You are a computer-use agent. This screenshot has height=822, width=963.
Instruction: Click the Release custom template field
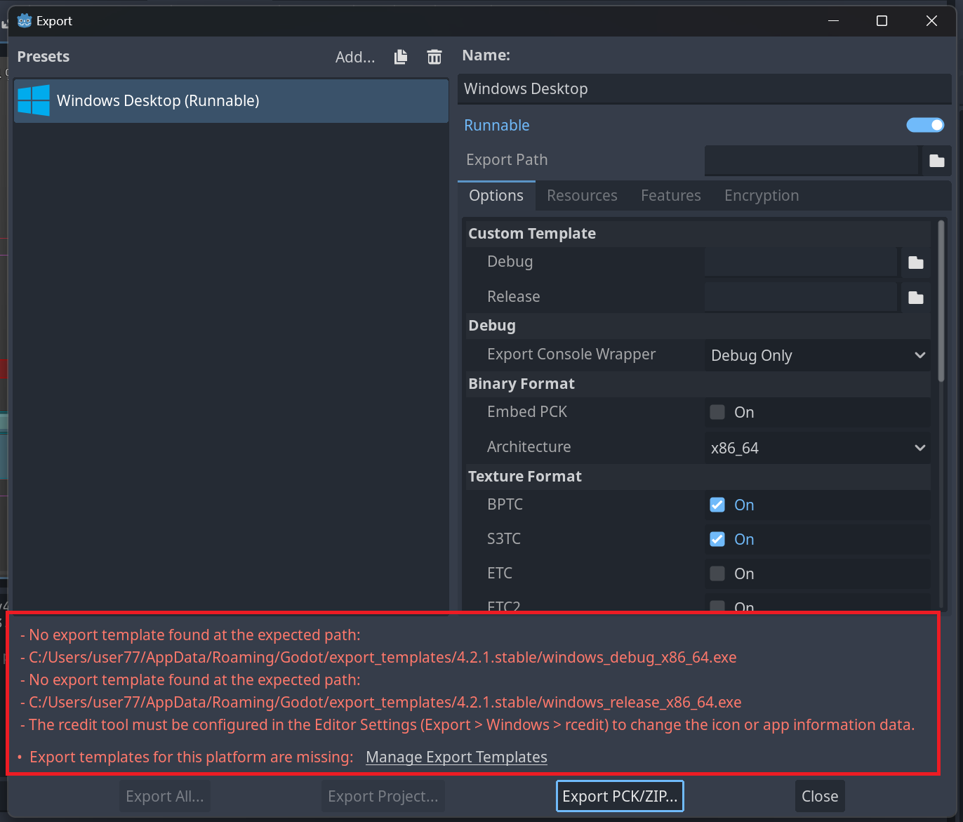point(801,298)
